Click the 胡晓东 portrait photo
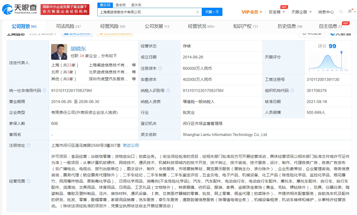Viewport: 357px width, 215px height. pos(59,52)
